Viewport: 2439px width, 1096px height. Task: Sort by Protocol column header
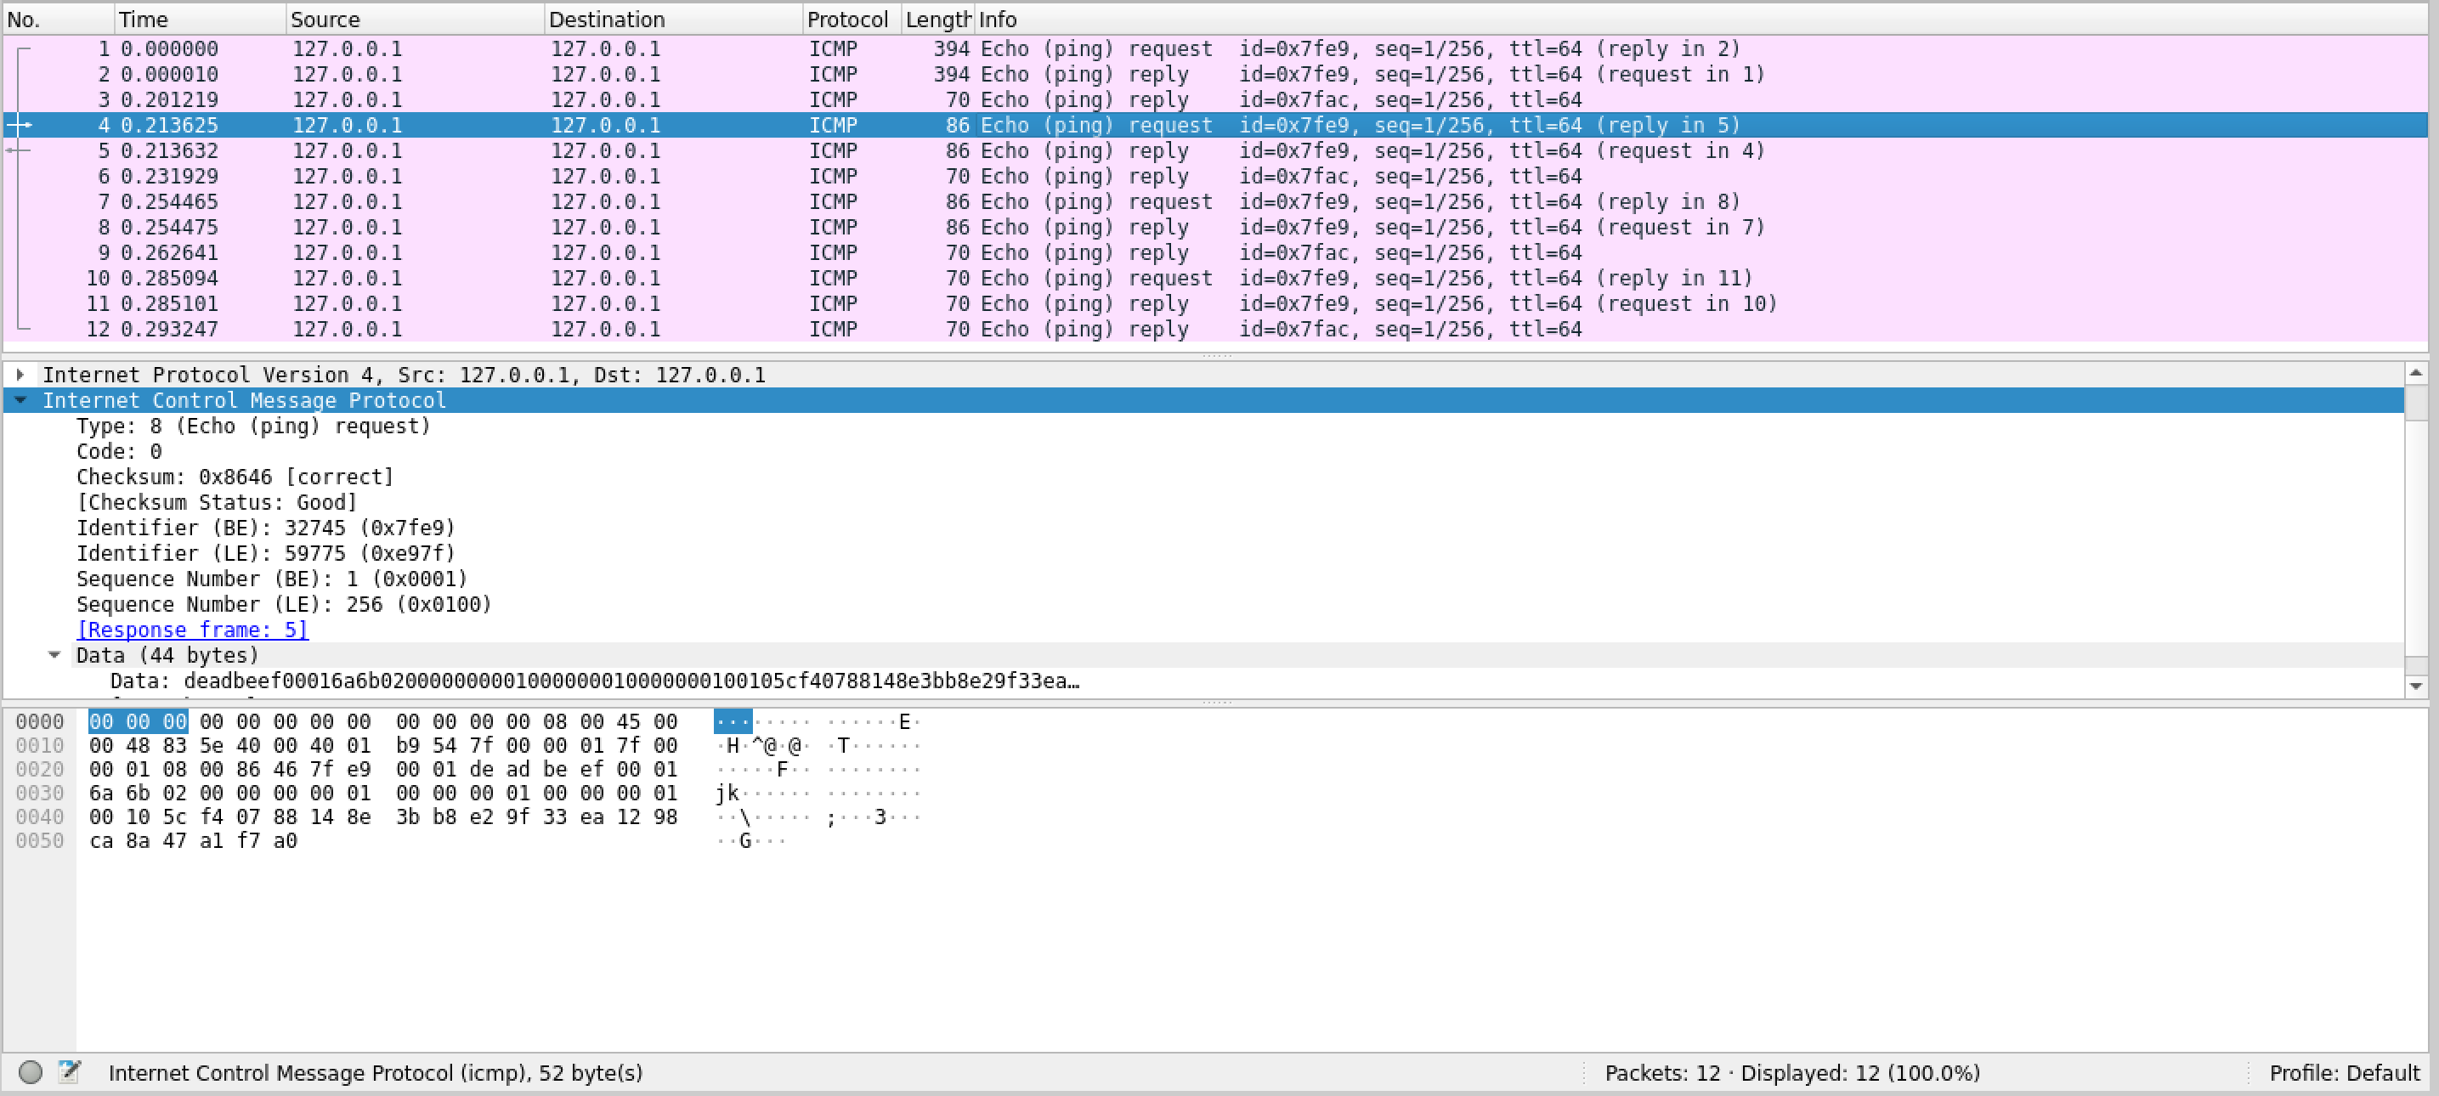point(846,19)
